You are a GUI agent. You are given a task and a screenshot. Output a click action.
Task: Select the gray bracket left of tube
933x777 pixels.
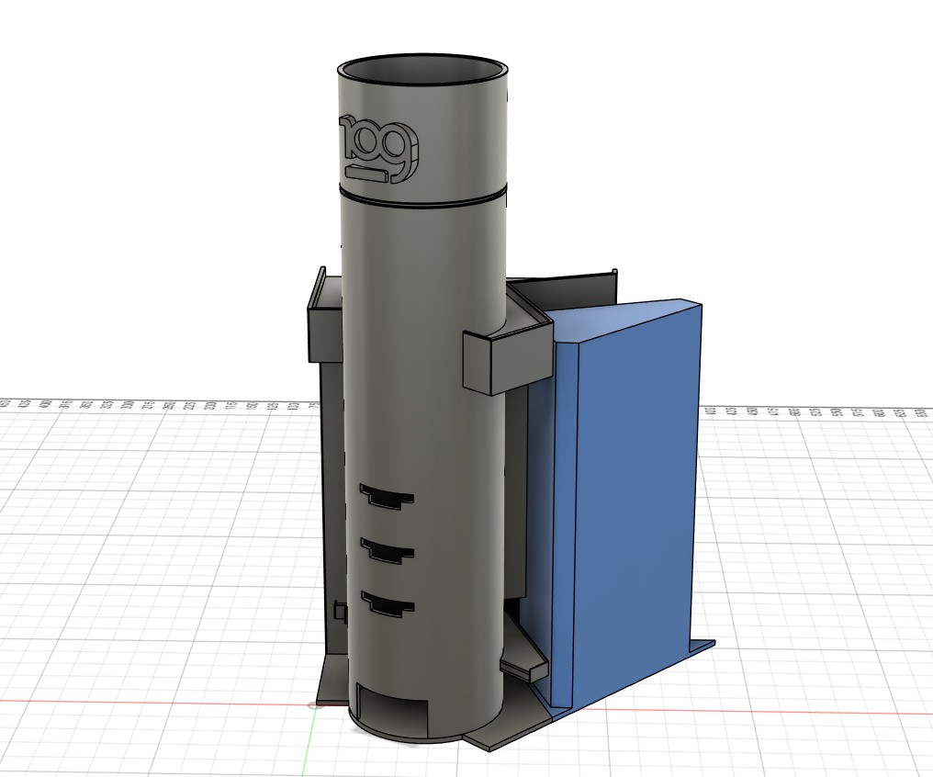click(x=325, y=315)
